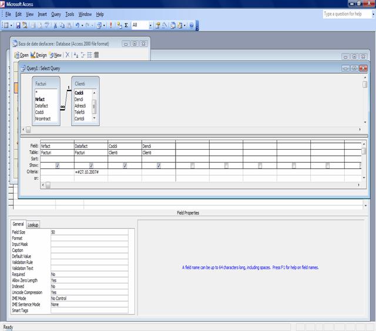Open the View button dropdown arrow
376x331 pixels.
tap(11, 25)
